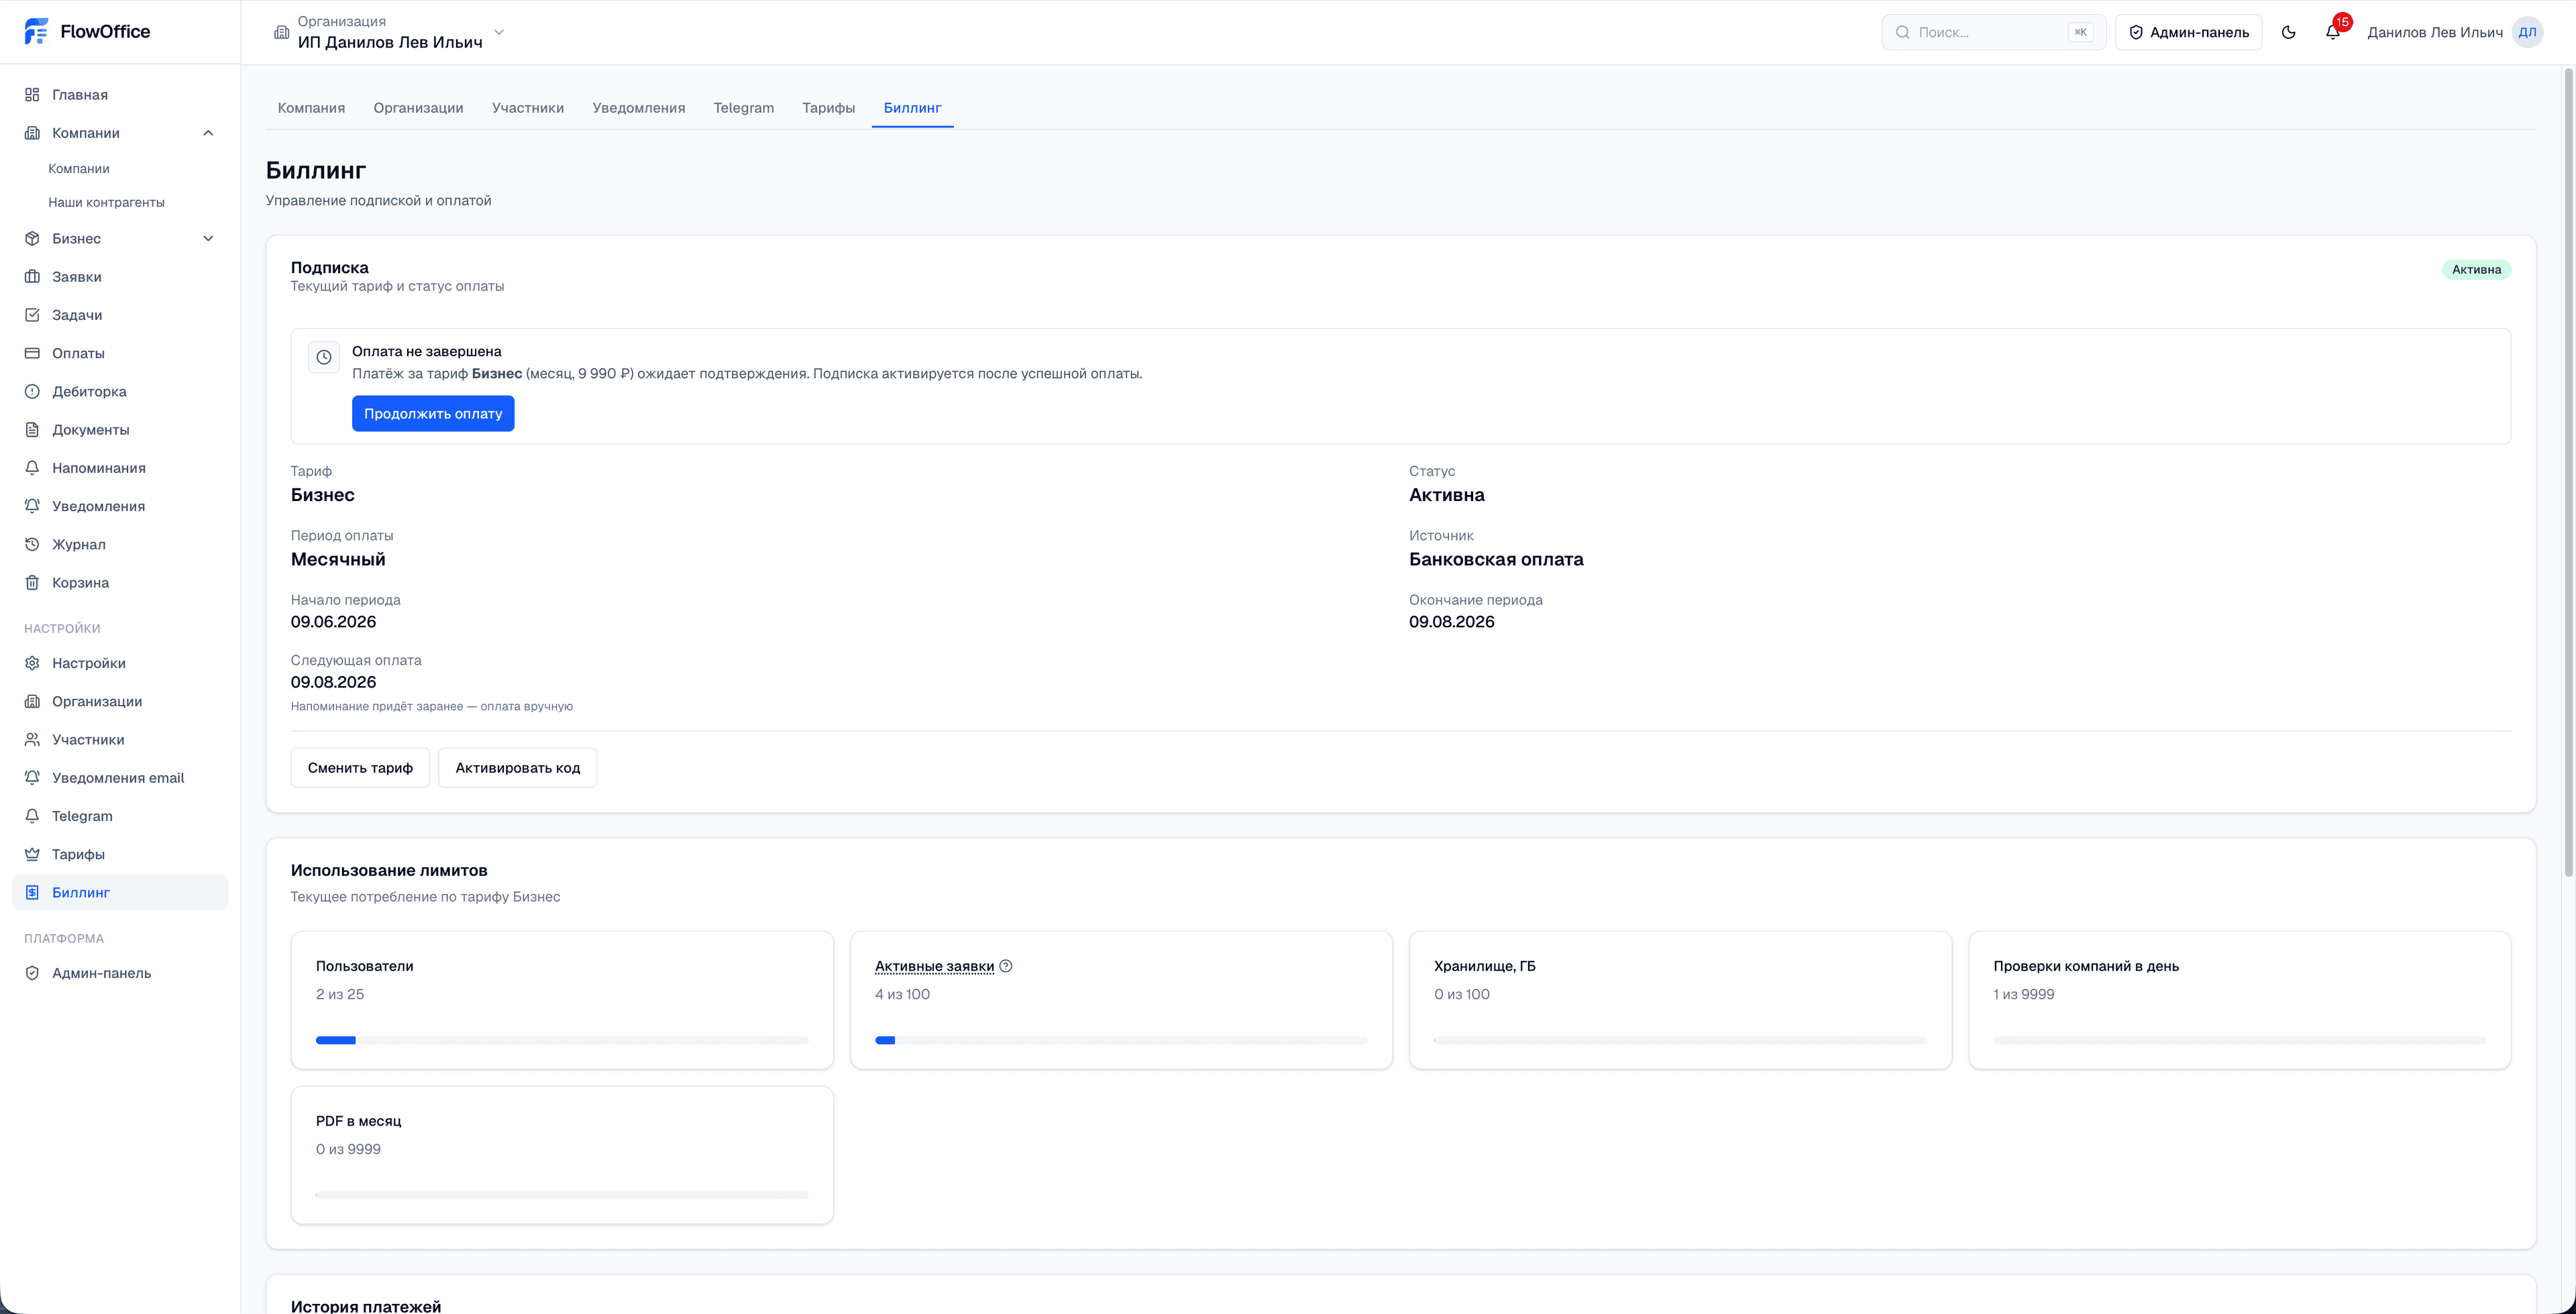Switch to the Тарифы tab

click(828, 108)
